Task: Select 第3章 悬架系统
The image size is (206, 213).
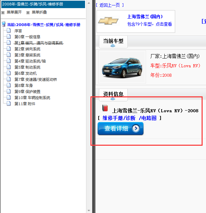Action: point(27,55)
